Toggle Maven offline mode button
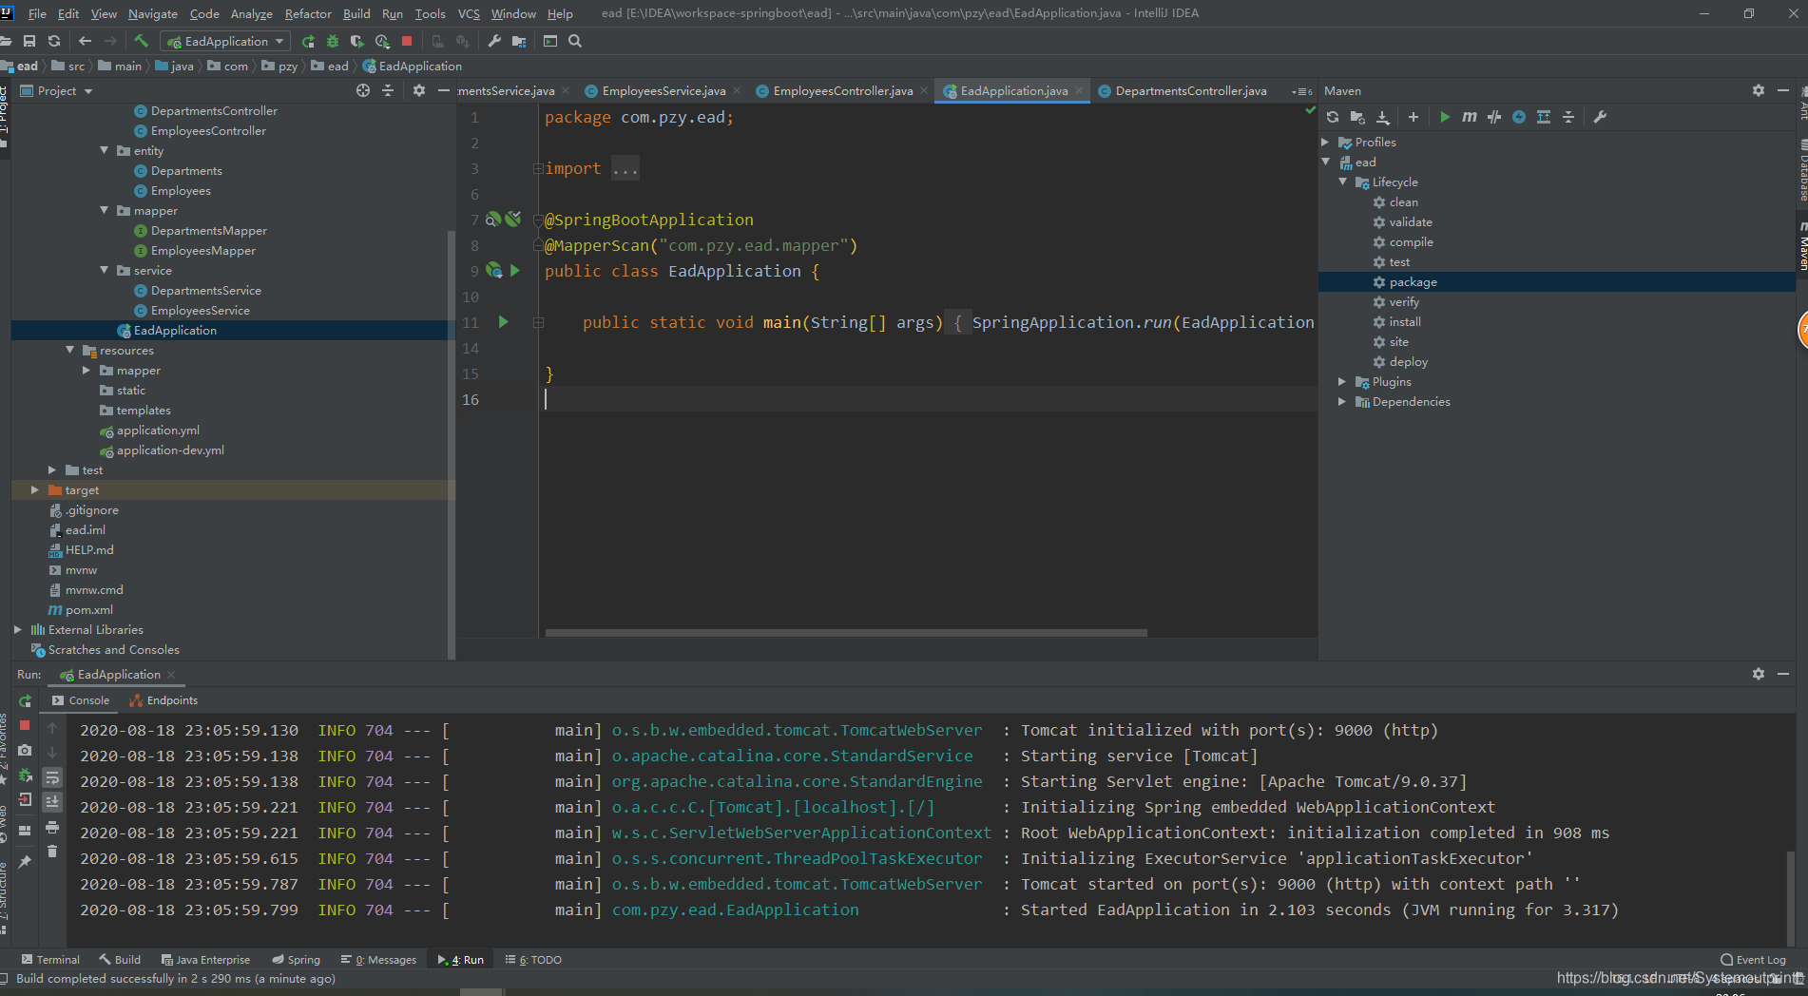This screenshot has width=1808, height=996. 1494,117
